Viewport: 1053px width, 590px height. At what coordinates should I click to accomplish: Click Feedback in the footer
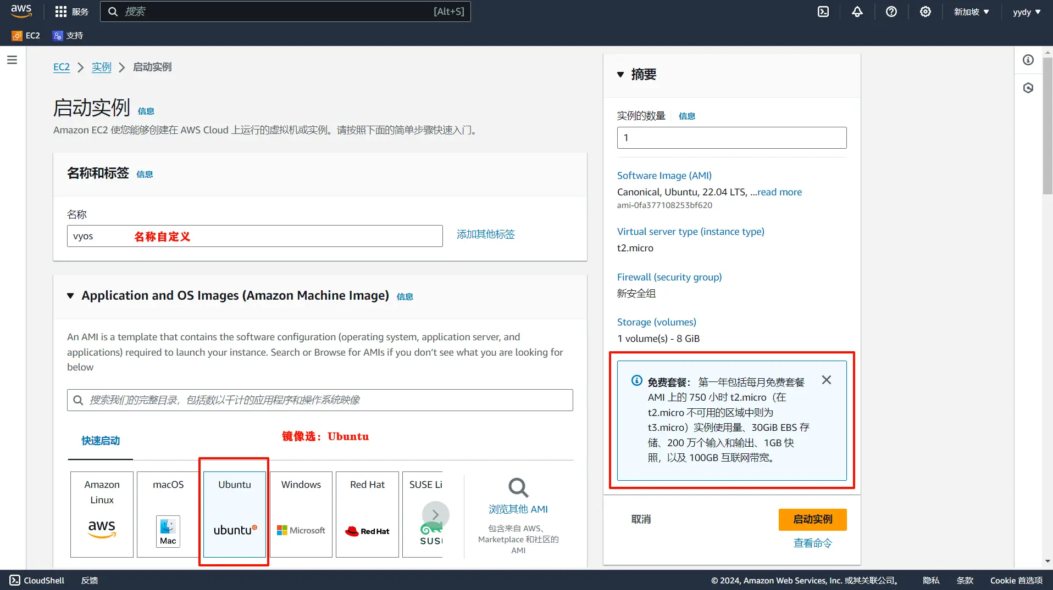point(90,580)
